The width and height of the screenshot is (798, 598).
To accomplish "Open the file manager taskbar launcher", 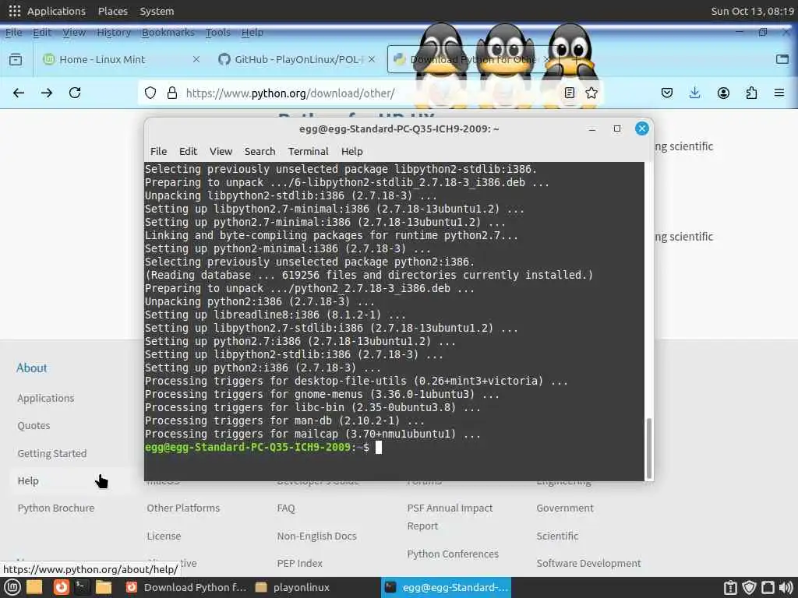I will 104,587.
